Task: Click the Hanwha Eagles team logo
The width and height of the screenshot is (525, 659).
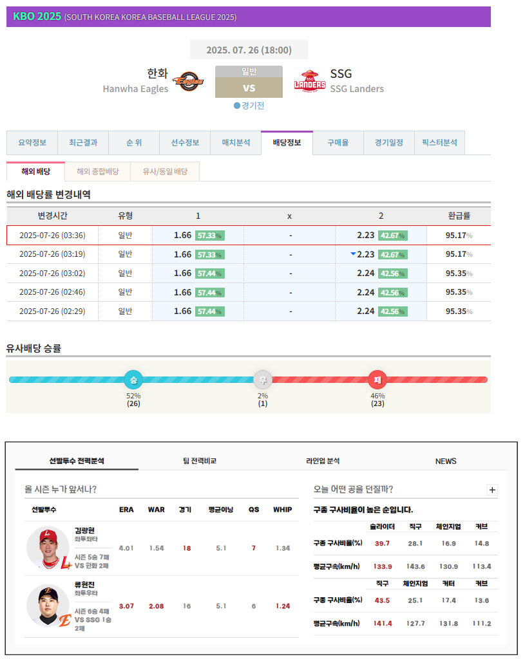Action: tap(188, 81)
